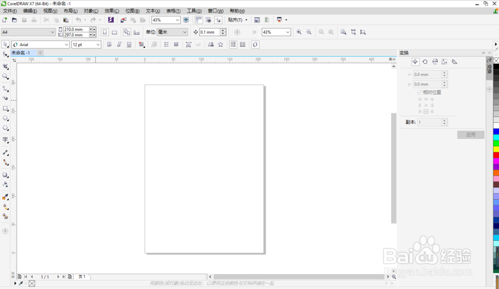Expand the undo history dropdown arrow
This screenshot has height=289, width=499.
85,20
